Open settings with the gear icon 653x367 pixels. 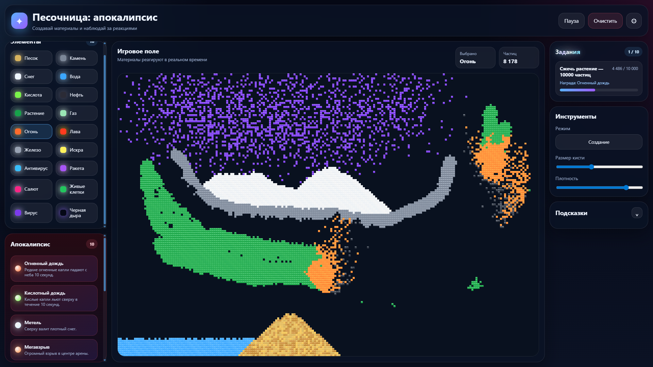[634, 21]
